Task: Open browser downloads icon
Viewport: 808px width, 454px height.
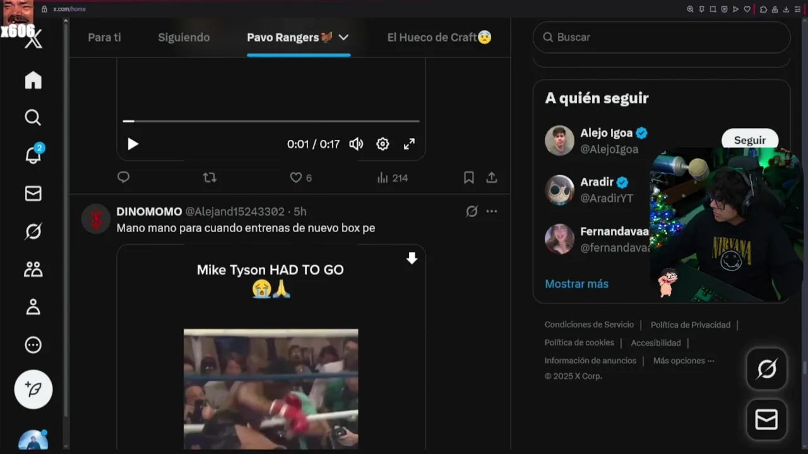Action: pos(786,9)
